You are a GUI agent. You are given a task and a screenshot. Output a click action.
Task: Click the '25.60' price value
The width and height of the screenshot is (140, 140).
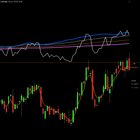pyautogui.click(x=134, y=81)
